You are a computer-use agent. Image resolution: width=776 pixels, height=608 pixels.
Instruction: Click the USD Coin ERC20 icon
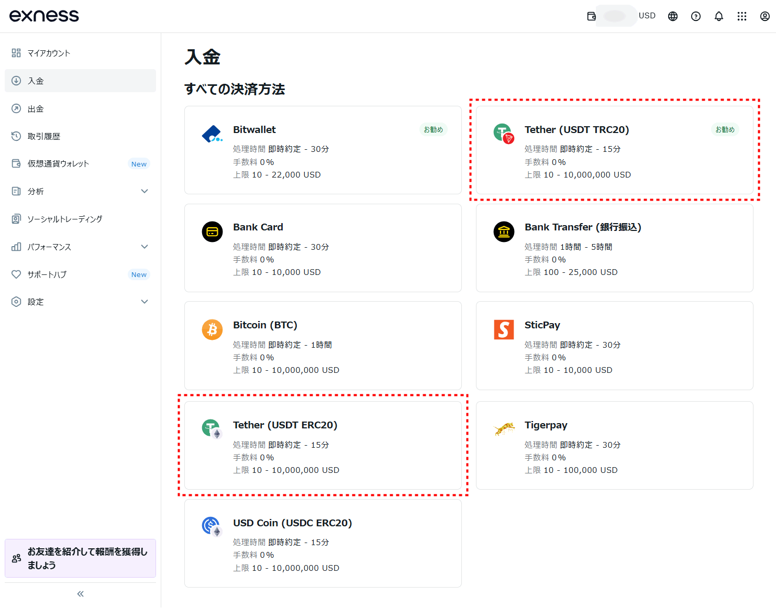coord(212,527)
